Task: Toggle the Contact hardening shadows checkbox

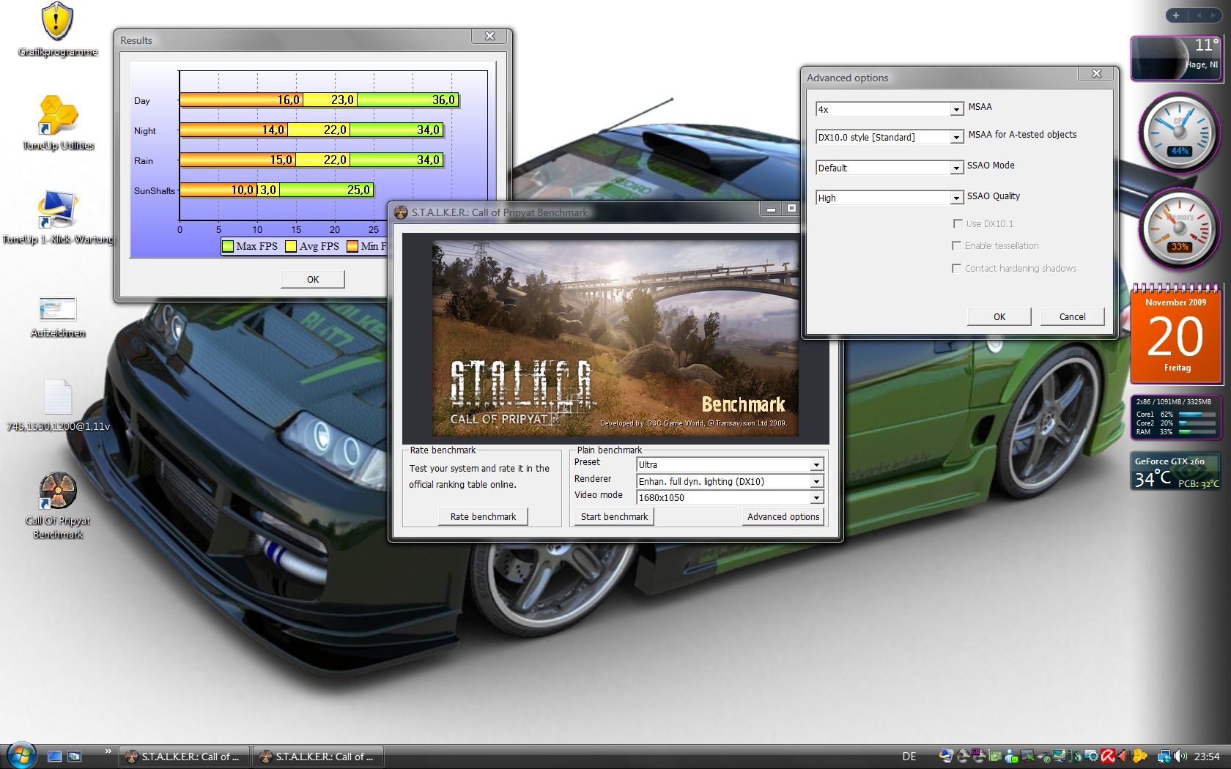Action: (x=956, y=268)
